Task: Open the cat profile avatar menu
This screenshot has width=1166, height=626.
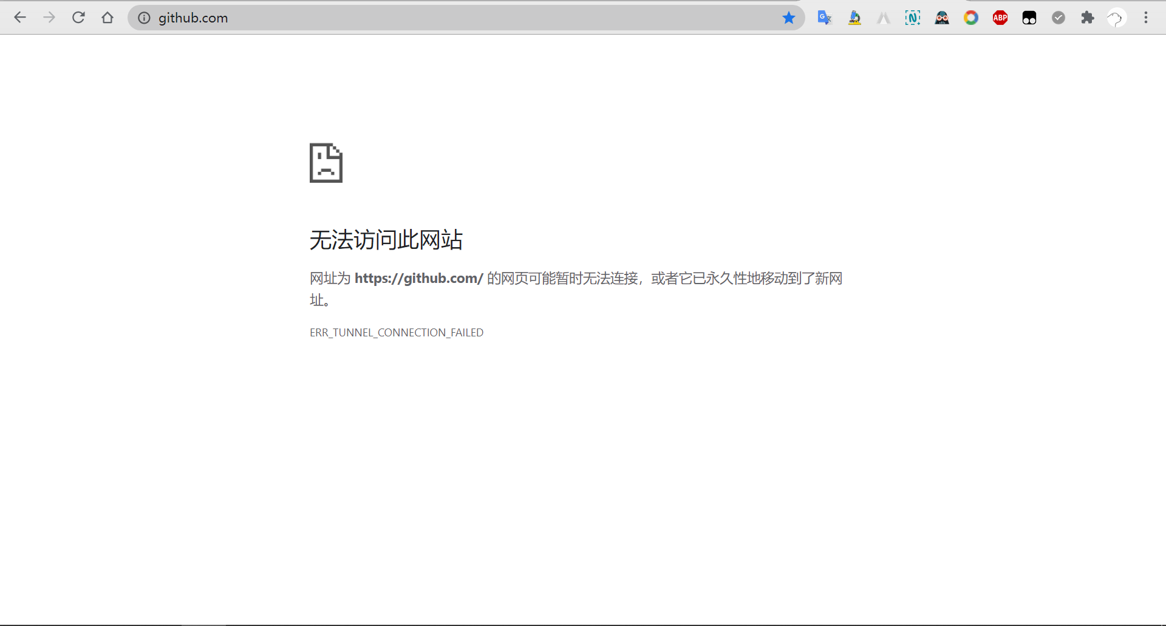Action: pos(1116,18)
